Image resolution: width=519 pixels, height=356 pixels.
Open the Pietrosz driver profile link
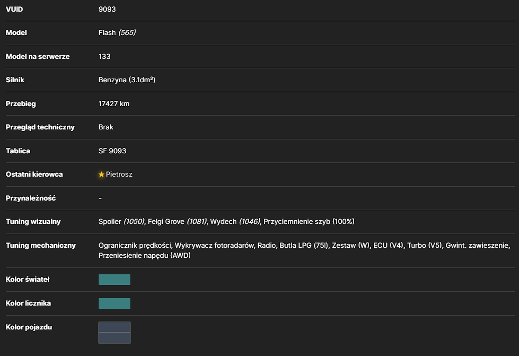119,175
